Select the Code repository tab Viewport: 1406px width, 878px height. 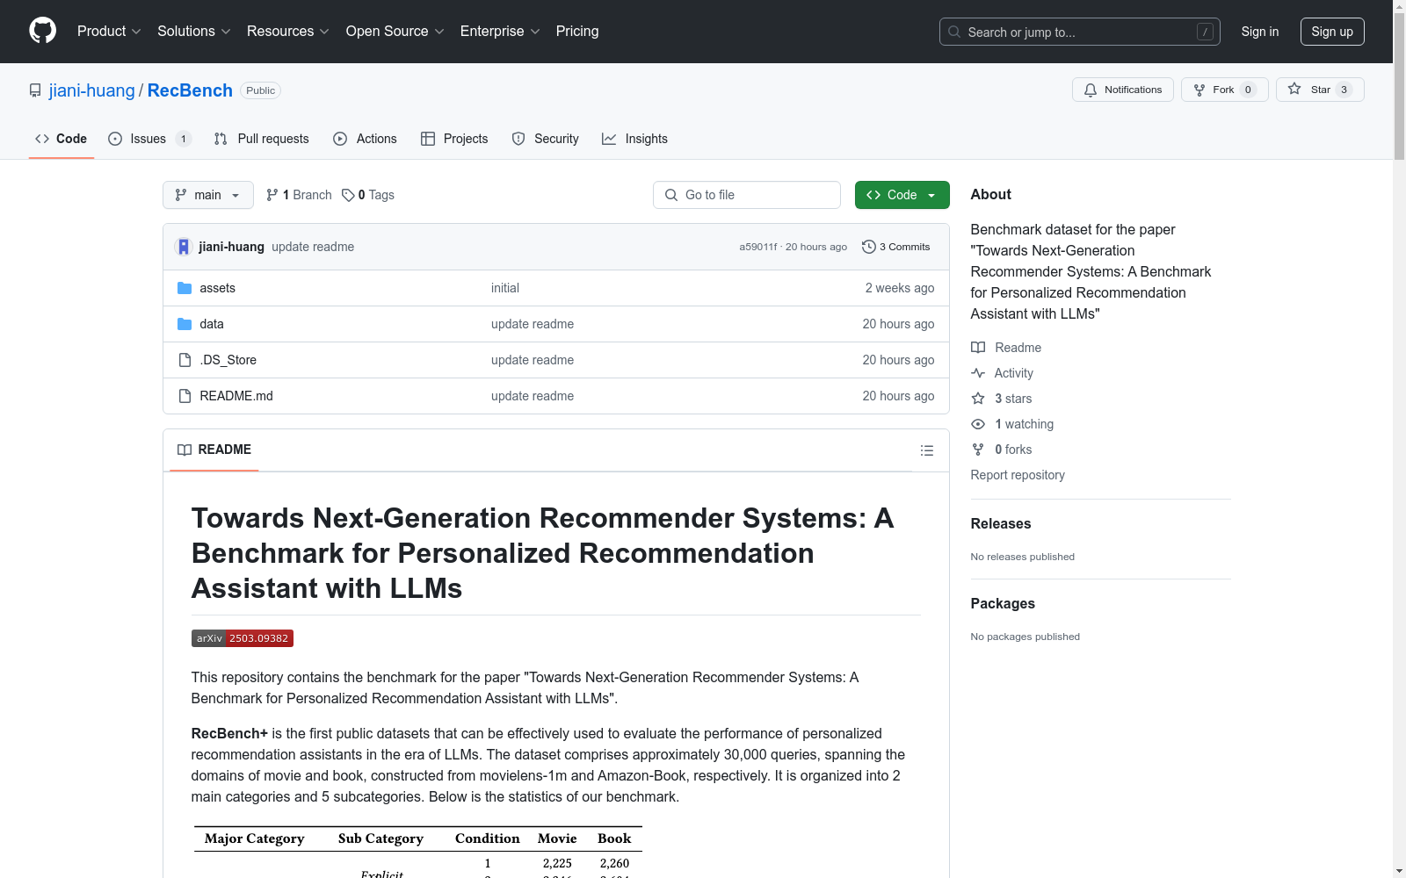click(x=62, y=139)
